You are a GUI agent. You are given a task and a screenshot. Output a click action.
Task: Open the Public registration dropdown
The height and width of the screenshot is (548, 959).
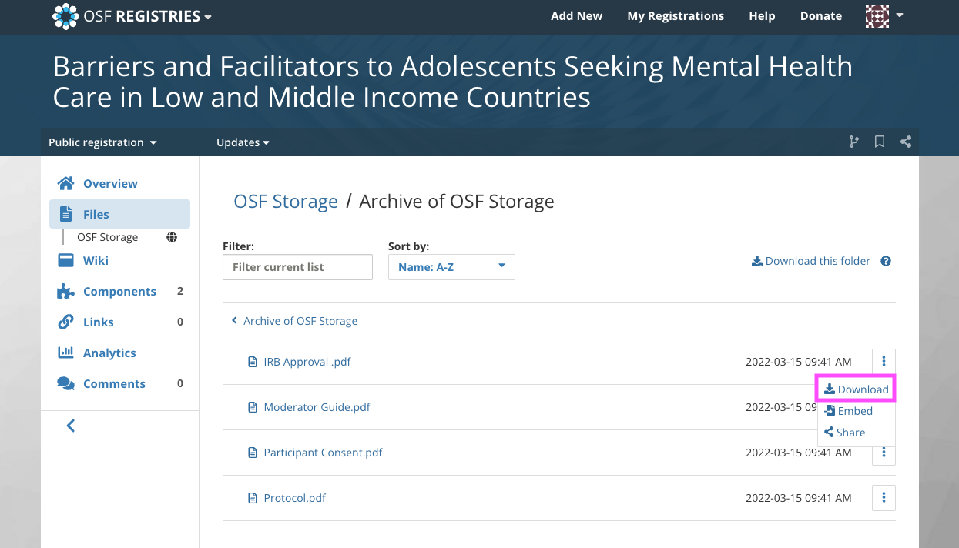click(102, 142)
